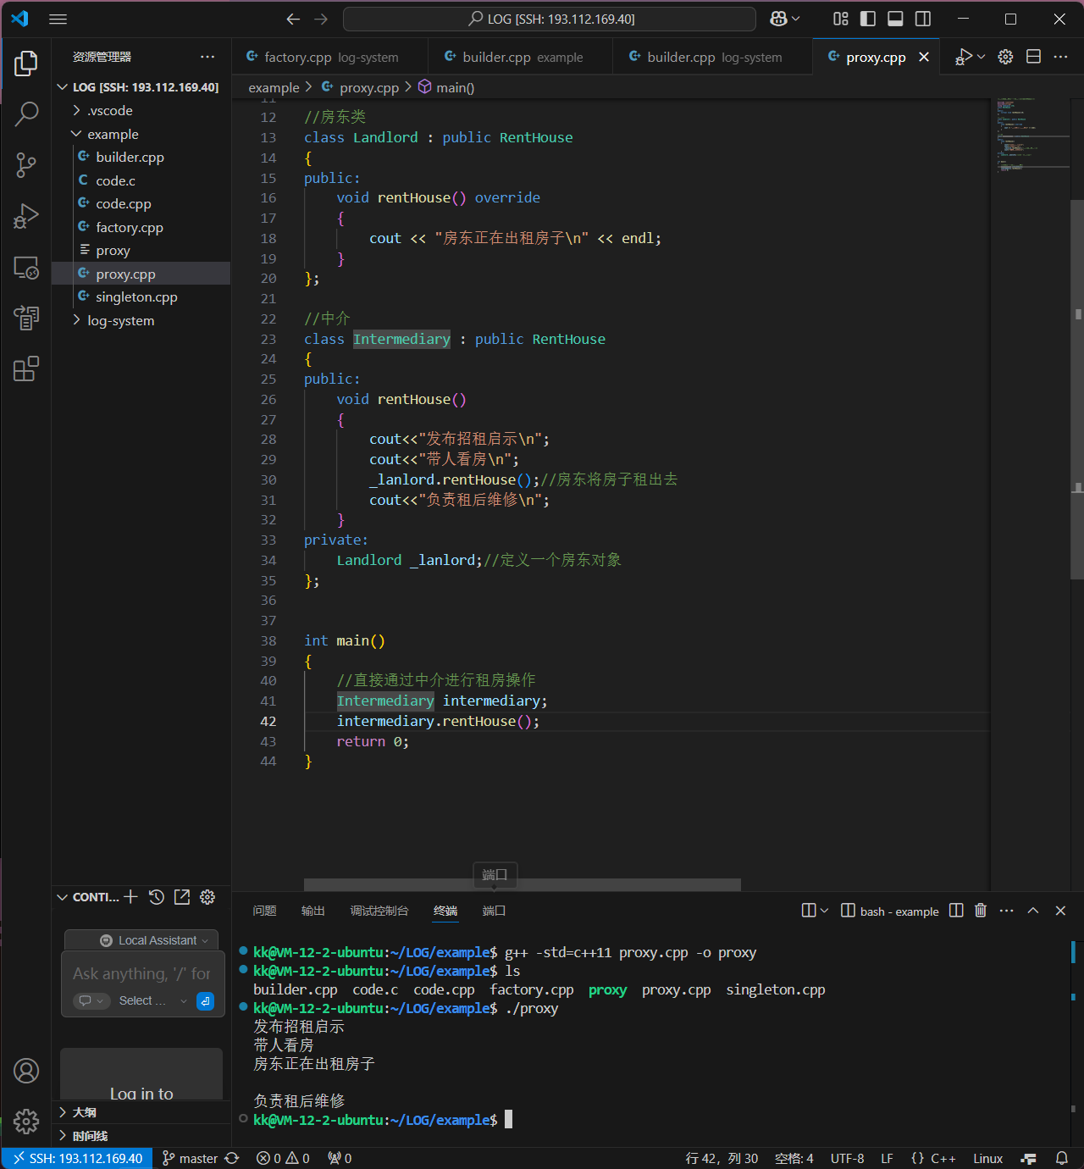Open singleton.cpp in the explorer
This screenshot has width=1084, height=1169.
coord(141,297)
